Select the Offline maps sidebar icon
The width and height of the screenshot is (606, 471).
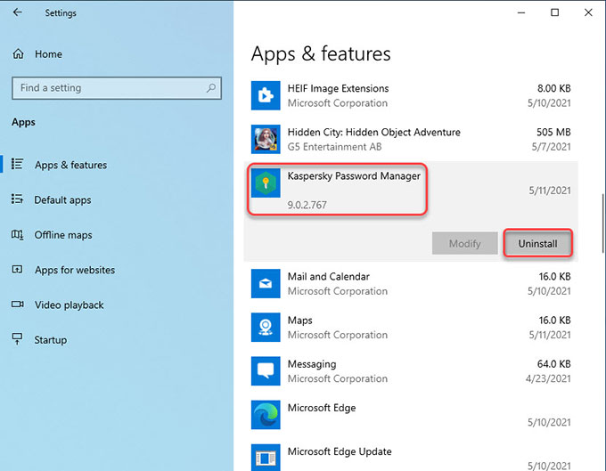pyautogui.click(x=18, y=234)
